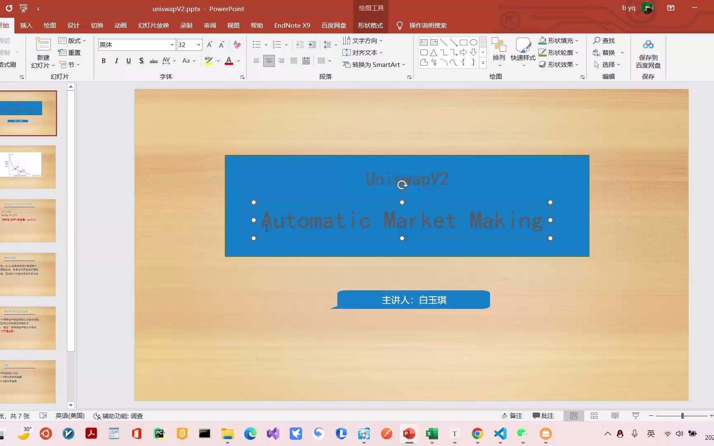Click the text highlight color icon
This screenshot has height=446, width=714.
(209, 61)
